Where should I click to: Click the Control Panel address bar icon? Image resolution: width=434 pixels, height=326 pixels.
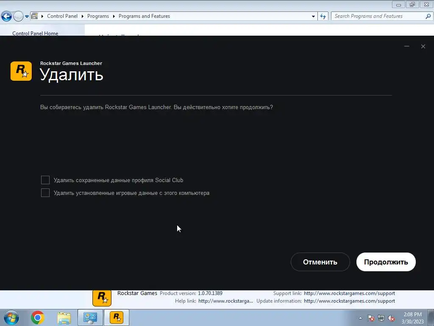click(x=35, y=16)
